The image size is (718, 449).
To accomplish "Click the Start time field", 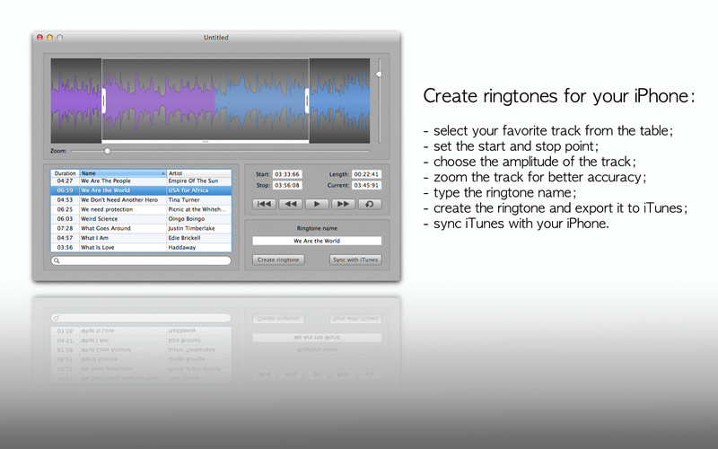I will [287, 174].
